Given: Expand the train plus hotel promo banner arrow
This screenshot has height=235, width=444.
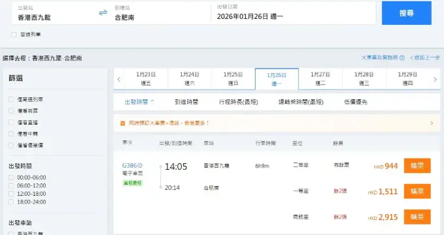Looking at the screenshot, I should (432, 123).
